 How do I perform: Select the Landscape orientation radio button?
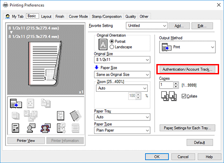point(112,47)
